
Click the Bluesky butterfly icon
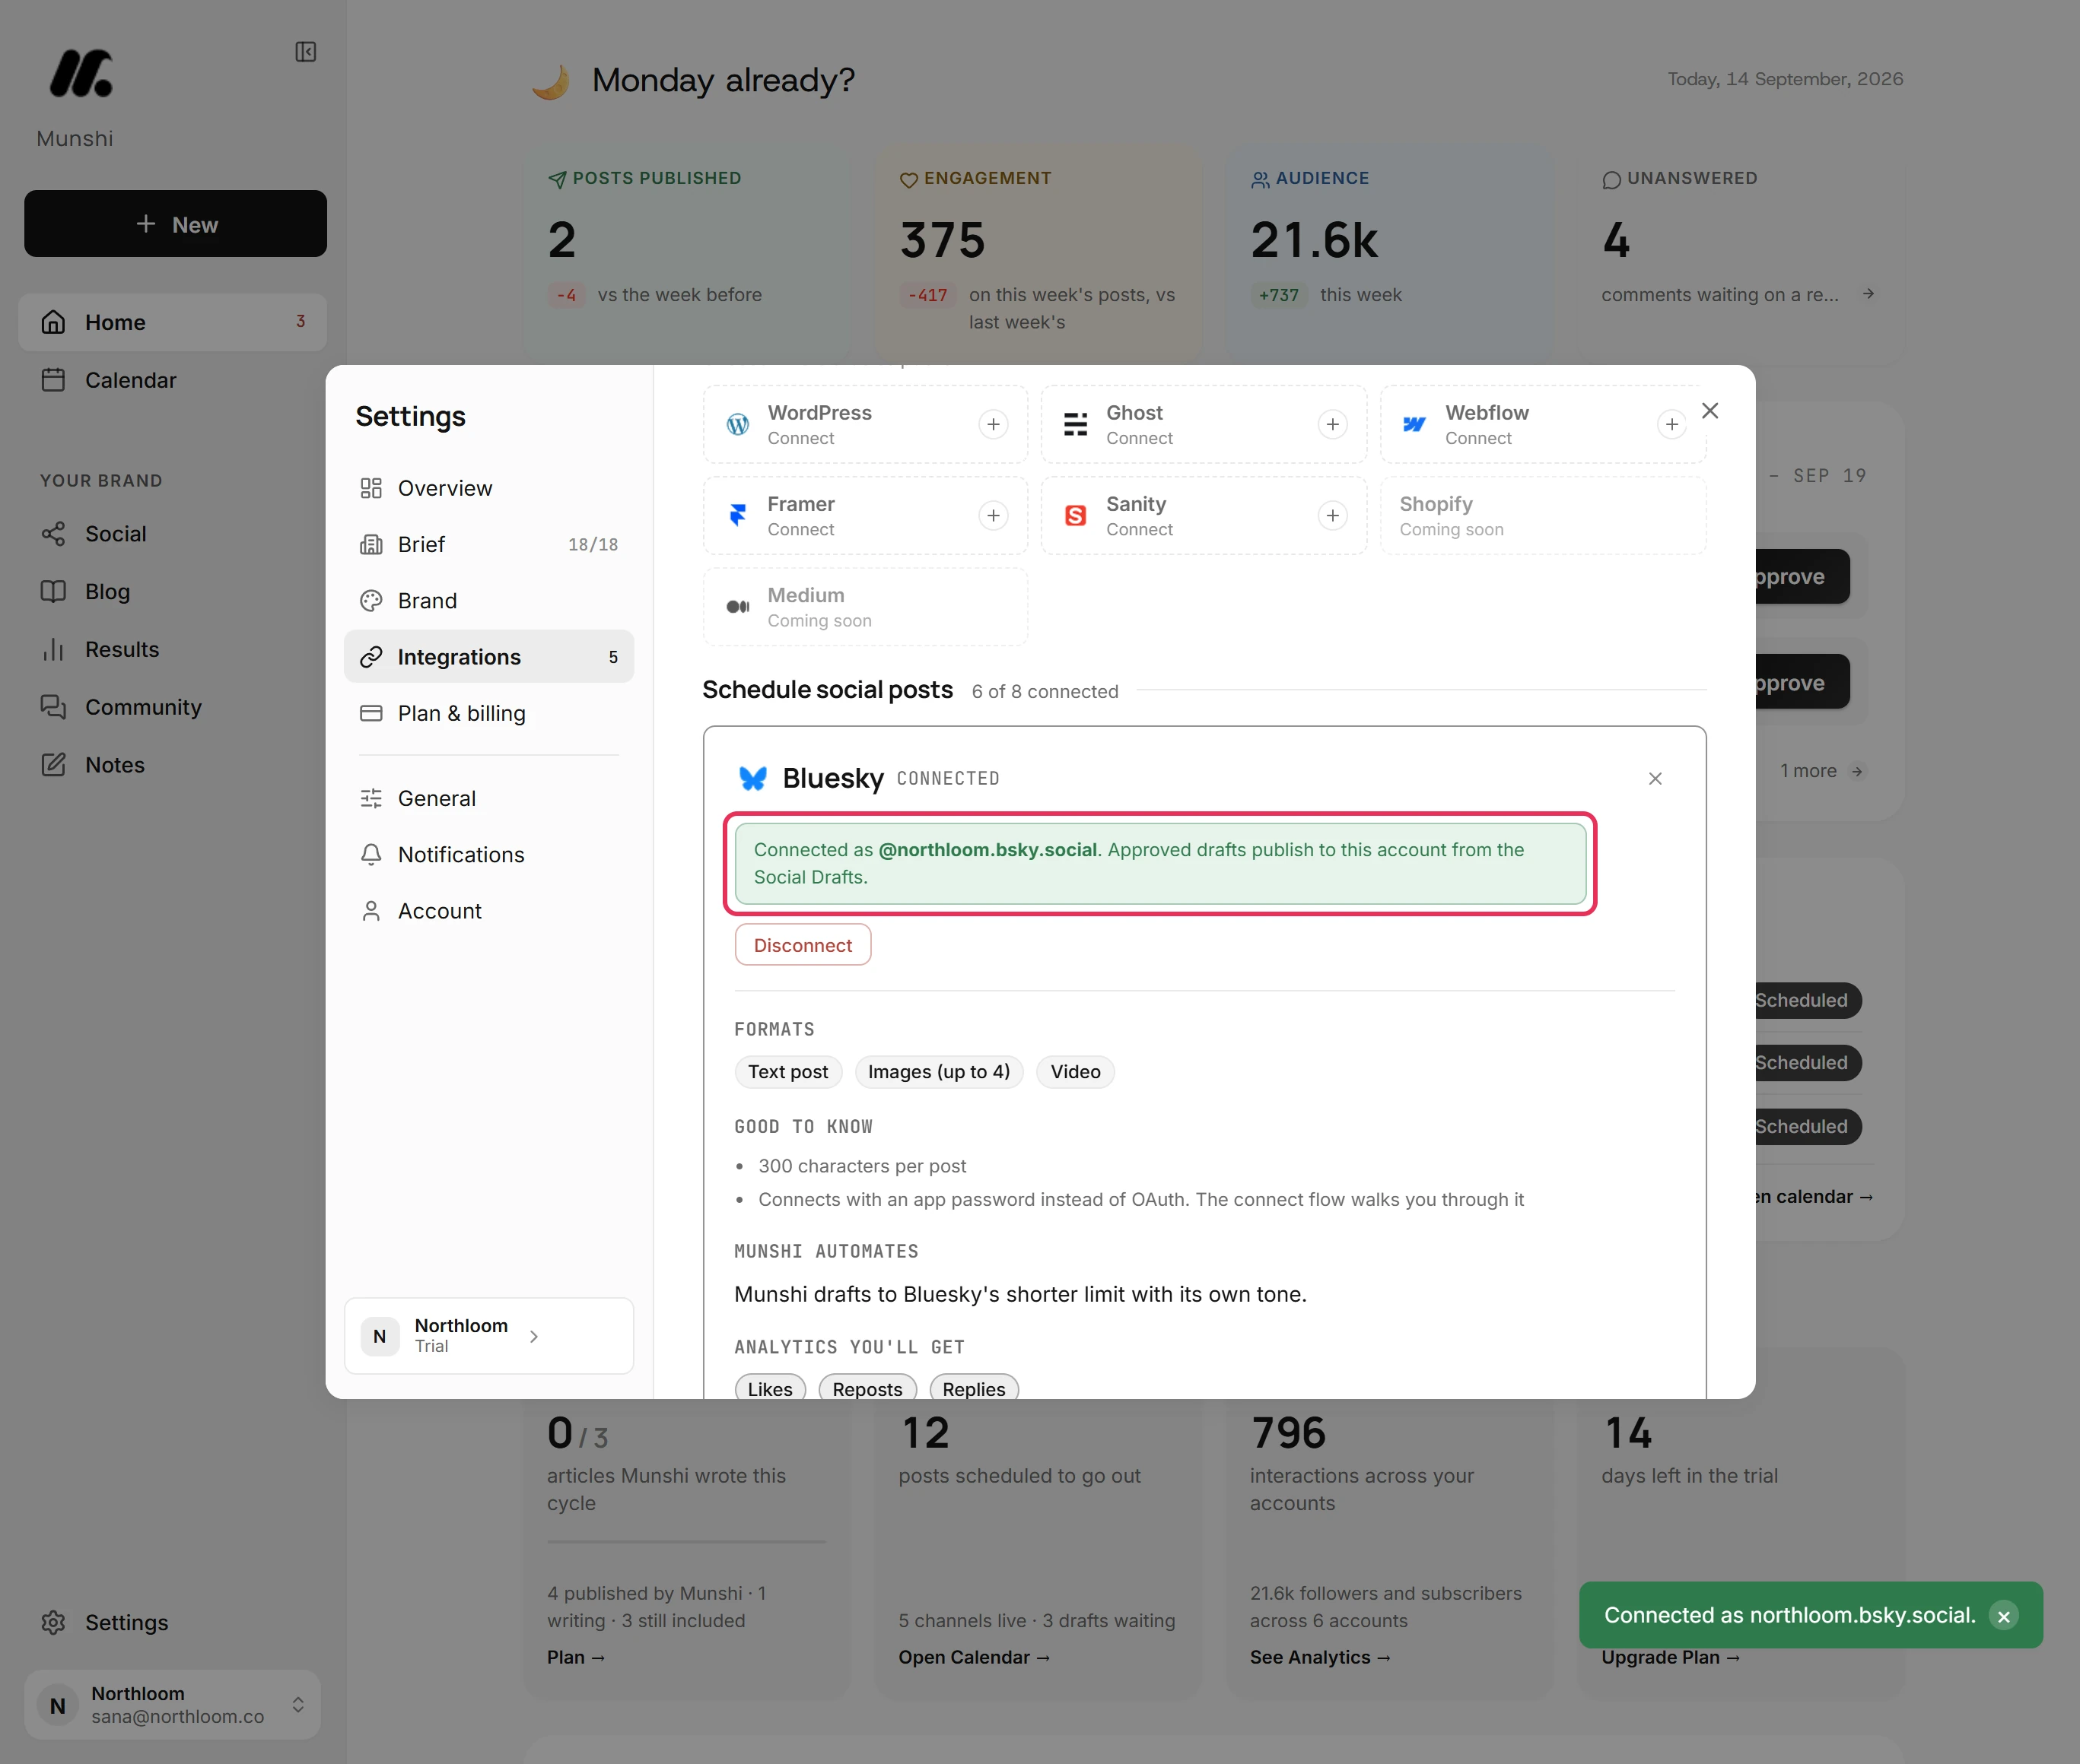tap(752, 778)
